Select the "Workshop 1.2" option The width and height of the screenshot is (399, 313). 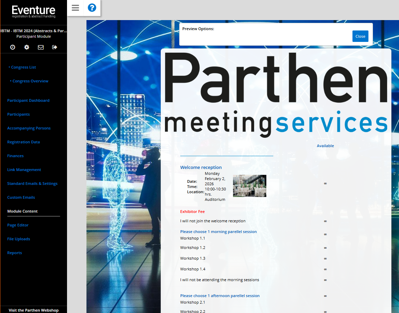193,248
